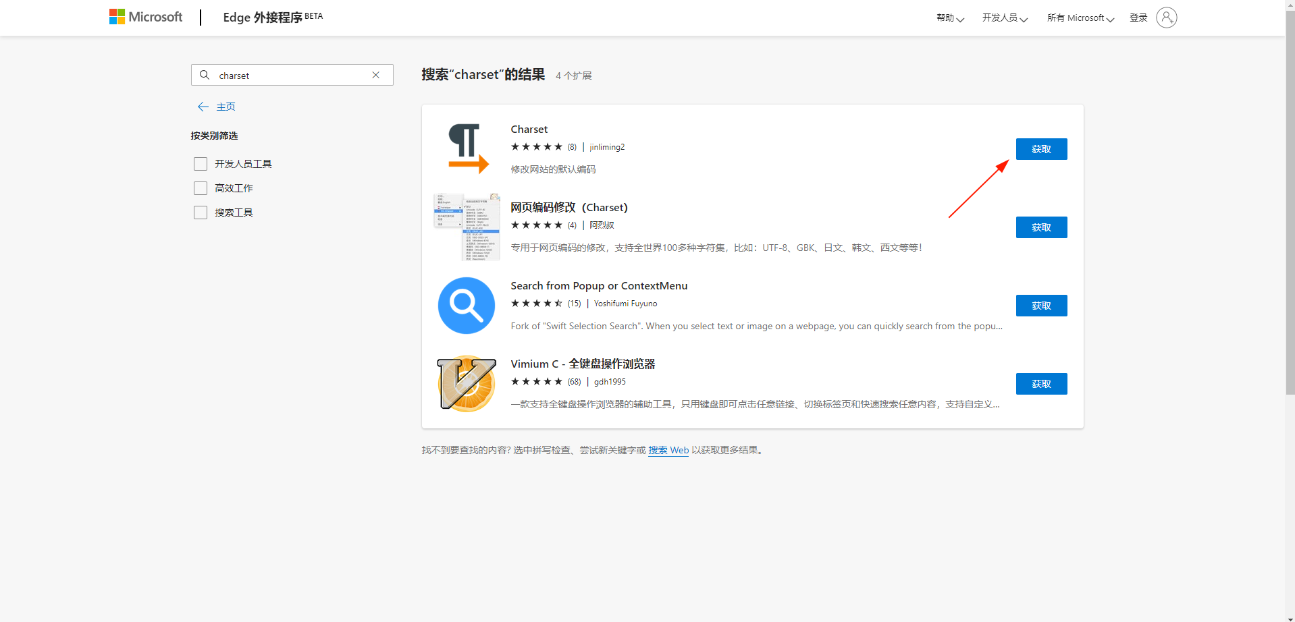Click author name jinliming2
Screen dimensions: 1295x622
pos(607,147)
